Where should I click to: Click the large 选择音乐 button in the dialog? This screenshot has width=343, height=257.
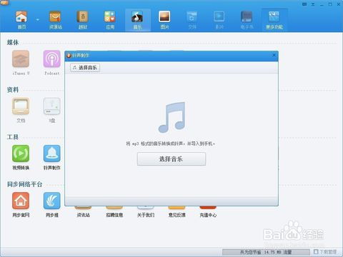171,159
